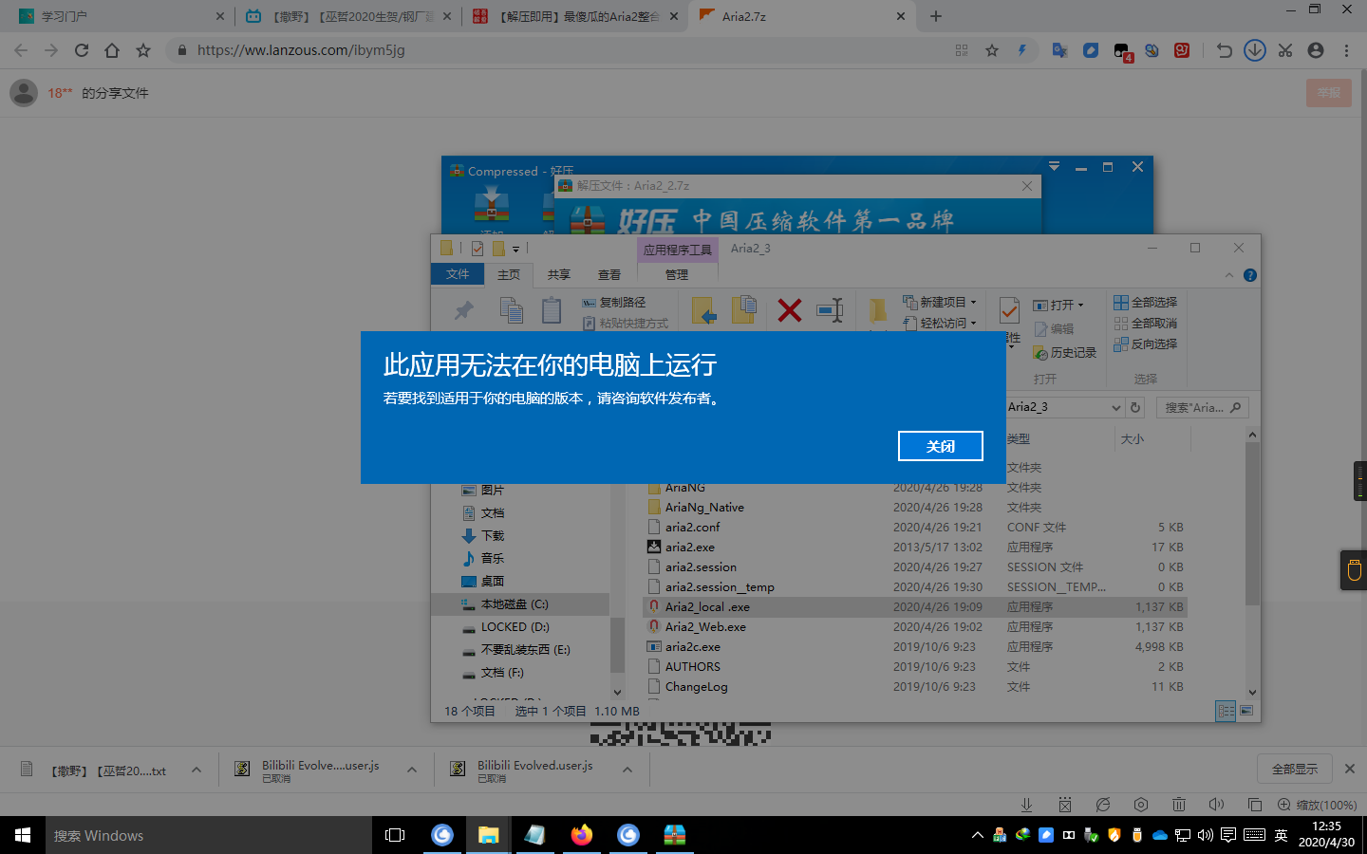Switch to the 查看 ribbon tab
The height and width of the screenshot is (854, 1367).
tap(609, 274)
